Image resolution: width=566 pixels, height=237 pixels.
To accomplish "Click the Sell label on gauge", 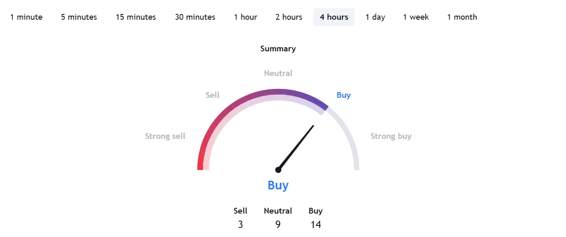I will point(212,95).
